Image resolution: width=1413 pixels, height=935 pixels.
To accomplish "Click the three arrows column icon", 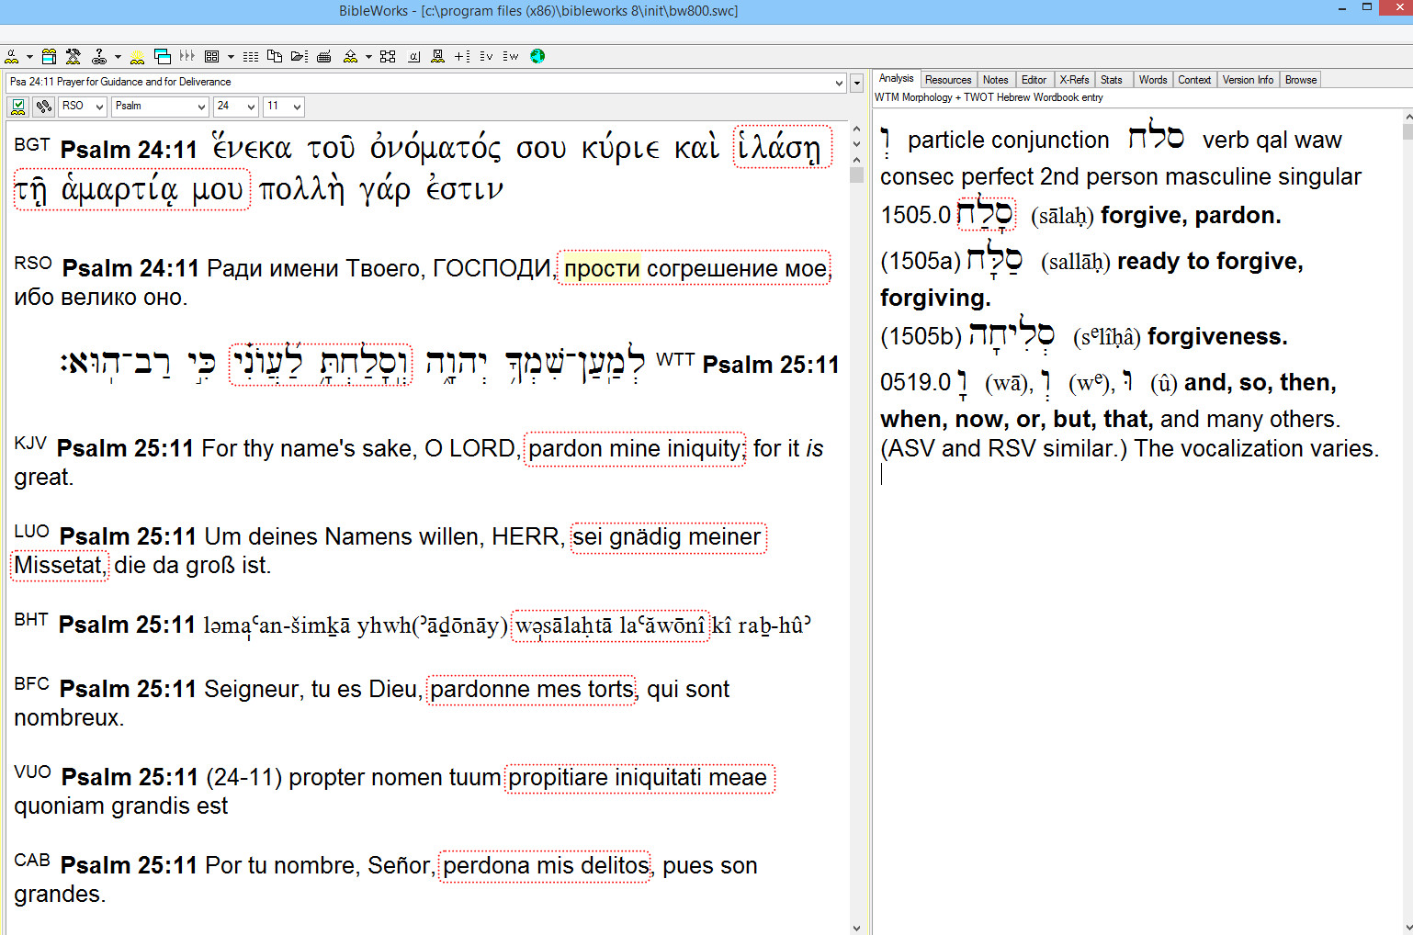I will [187, 56].
